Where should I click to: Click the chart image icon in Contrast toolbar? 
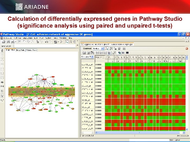click(x=124, y=49)
